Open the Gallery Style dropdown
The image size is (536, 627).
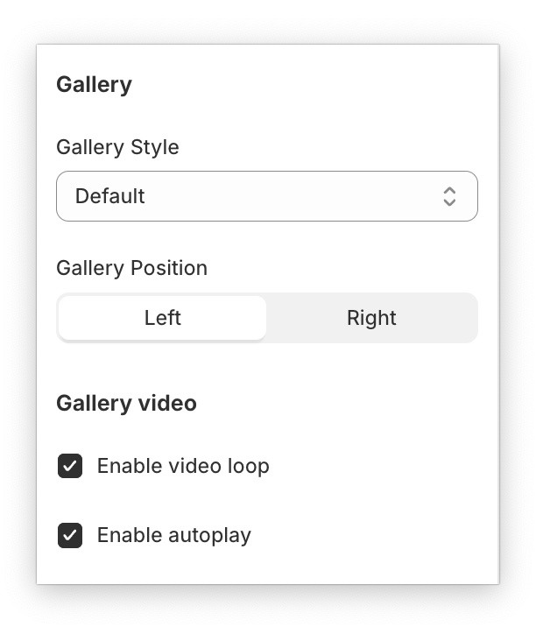[266, 196]
